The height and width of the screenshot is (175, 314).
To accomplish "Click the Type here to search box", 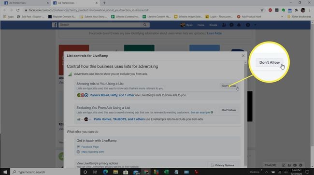I will pos(45,172).
